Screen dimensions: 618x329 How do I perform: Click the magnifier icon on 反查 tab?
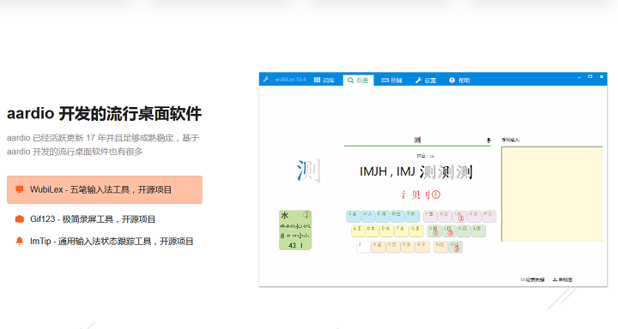tap(350, 81)
